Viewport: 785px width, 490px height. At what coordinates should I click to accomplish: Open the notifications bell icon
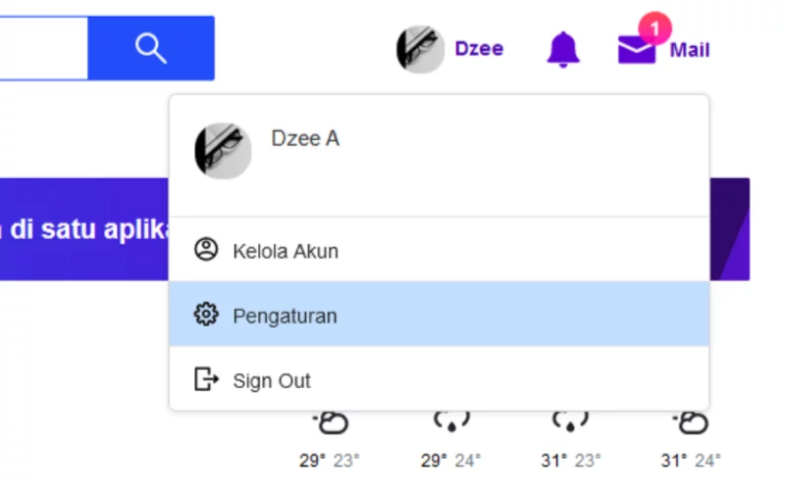coord(563,49)
